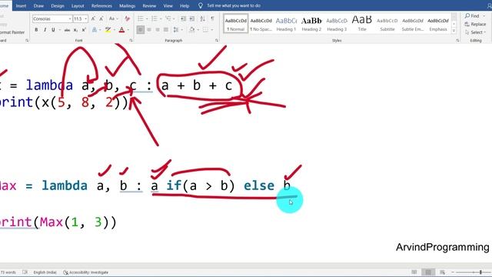The height and width of the screenshot is (277, 492).
Task: Clear all formatting
Action: coord(127,18)
